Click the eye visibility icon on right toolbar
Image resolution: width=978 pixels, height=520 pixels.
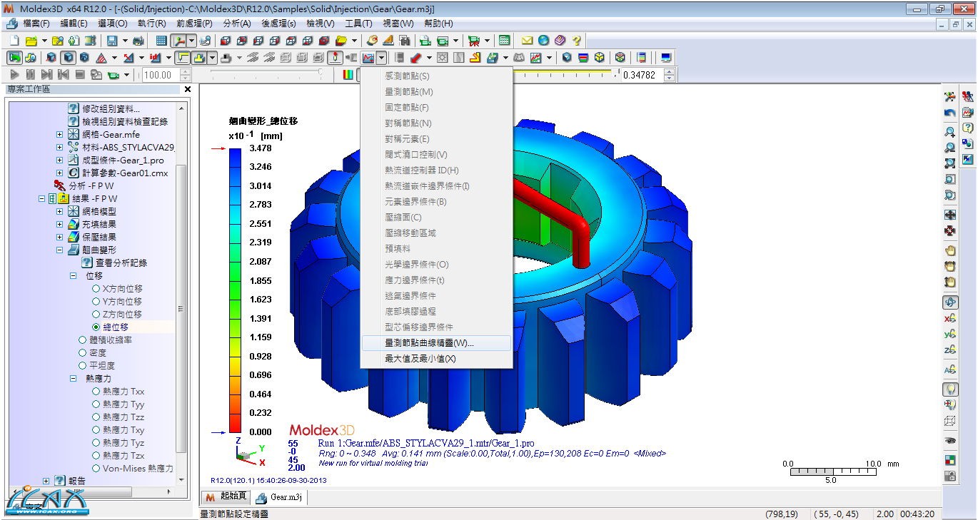coord(949,441)
